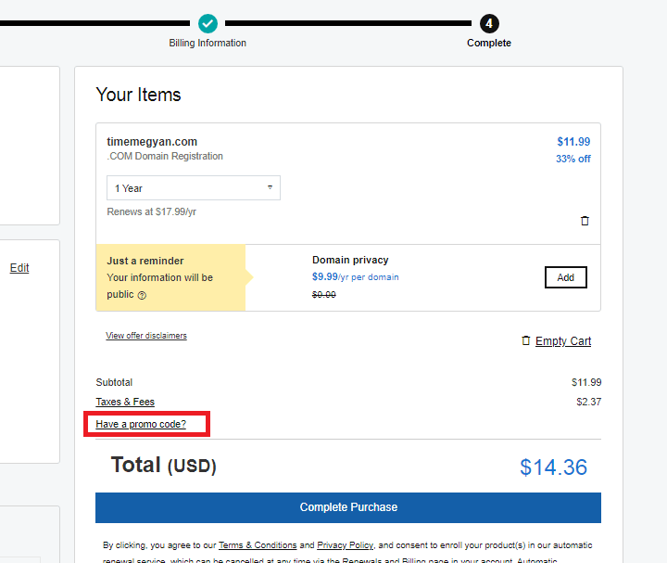Open the 1 Year registration term dropdown
The image size is (667, 563).
click(x=194, y=187)
